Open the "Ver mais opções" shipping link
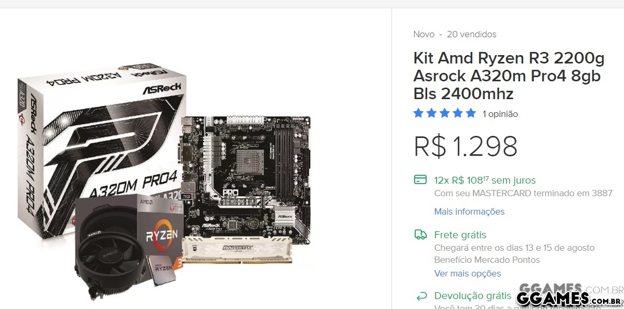 click(468, 274)
